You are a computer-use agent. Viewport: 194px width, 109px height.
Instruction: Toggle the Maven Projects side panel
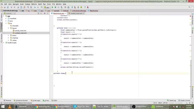pyautogui.click(x=193, y=19)
